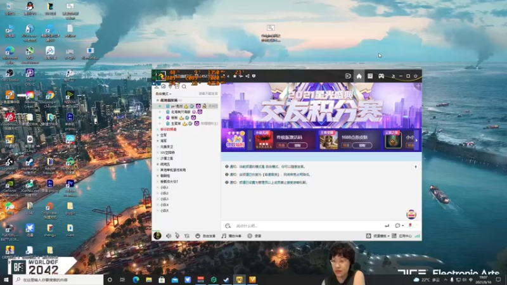Click 播放伴奏 music accompaniment button
Image resolution: width=507 pixels, height=285 pixels.
[231, 236]
